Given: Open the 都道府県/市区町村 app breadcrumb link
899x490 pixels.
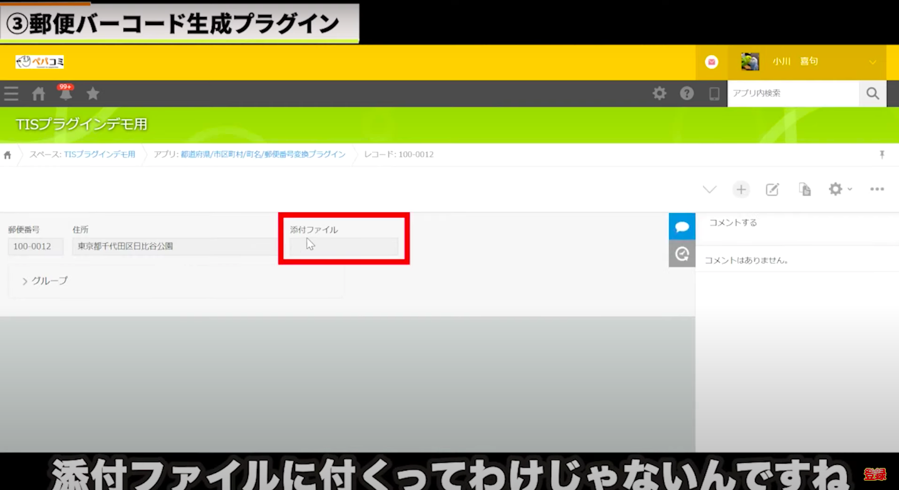Looking at the screenshot, I should 262,154.
